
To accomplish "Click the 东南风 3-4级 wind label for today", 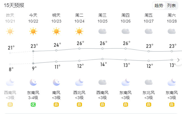I will coord(33,95).
